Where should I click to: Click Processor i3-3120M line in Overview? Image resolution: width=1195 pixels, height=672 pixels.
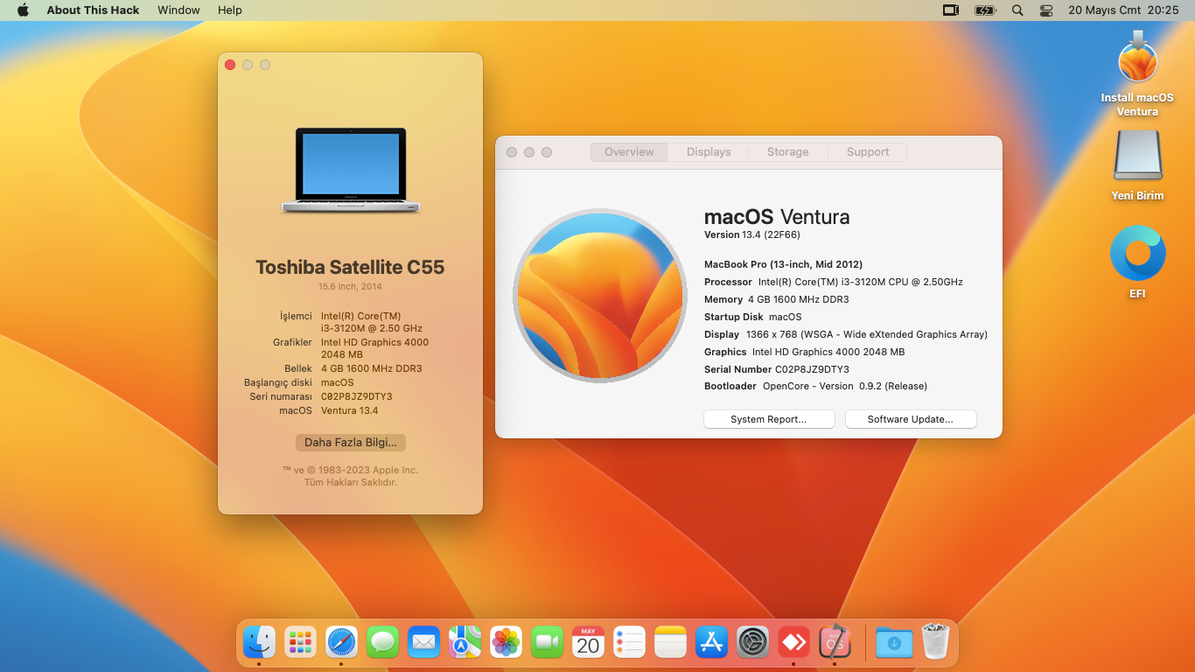[834, 282]
